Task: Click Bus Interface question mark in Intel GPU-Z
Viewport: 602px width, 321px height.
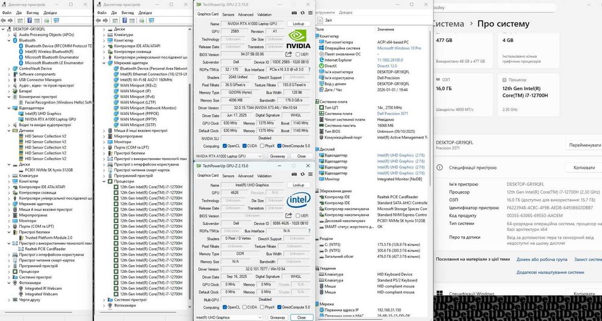Action: [x=310, y=231]
